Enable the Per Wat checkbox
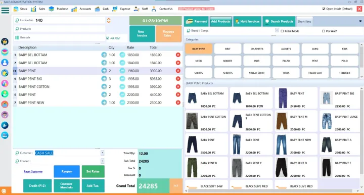364x195 pixels. [x=323, y=31]
